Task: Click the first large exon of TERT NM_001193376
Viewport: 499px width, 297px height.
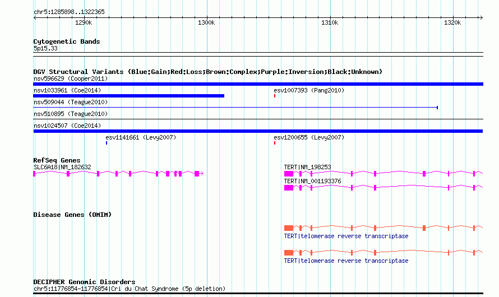Action: click(x=289, y=188)
